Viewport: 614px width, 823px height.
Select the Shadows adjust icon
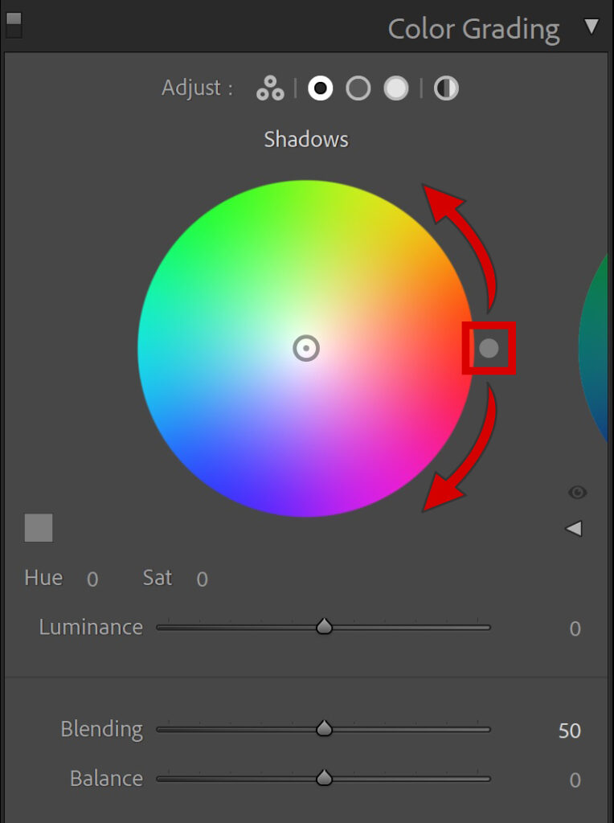(x=320, y=88)
